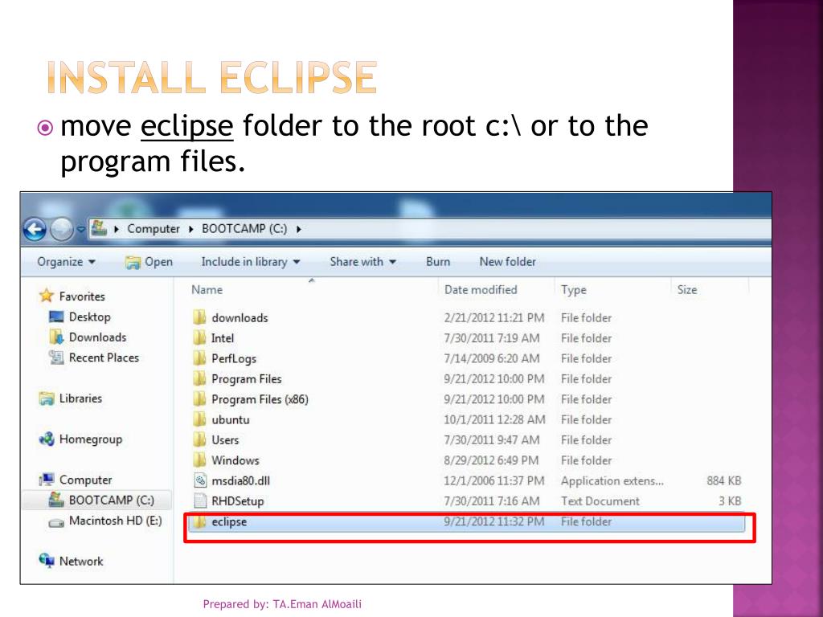The width and height of the screenshot is (823, 617).
Task: Click the RHDSetup text document icon
Action: 200,501
